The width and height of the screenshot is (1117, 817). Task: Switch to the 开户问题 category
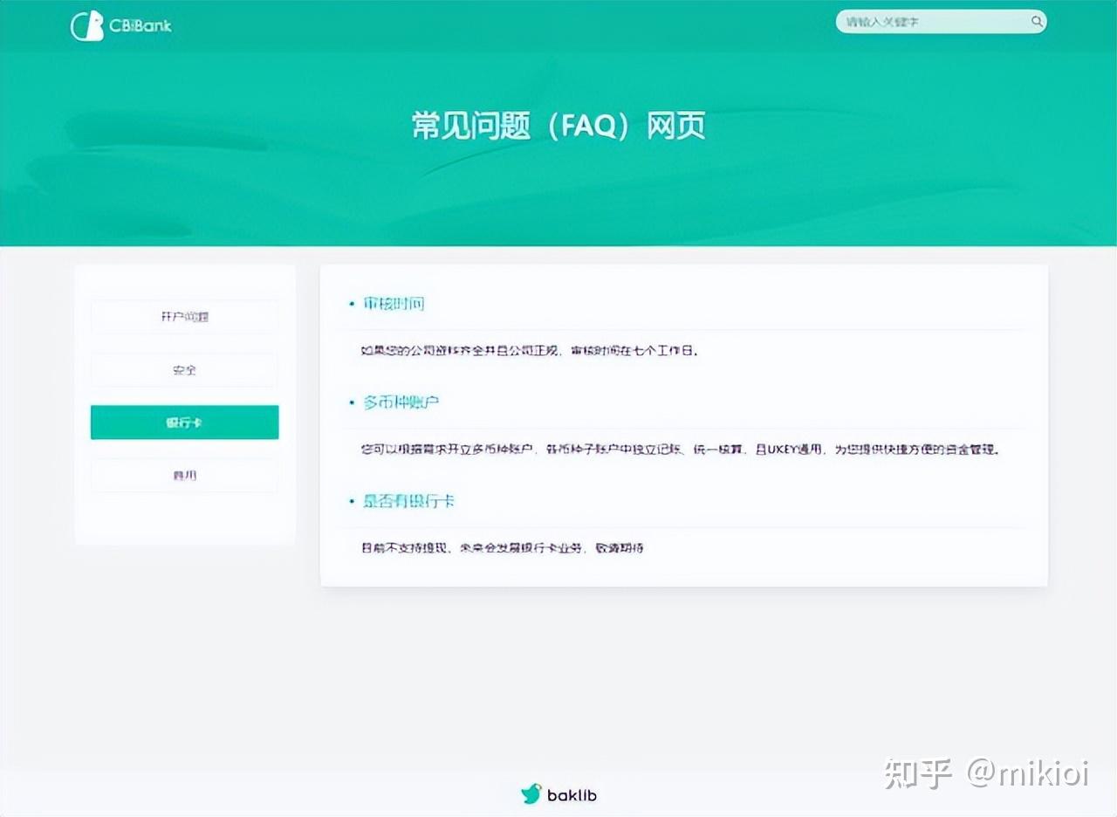tap(184, 317)
